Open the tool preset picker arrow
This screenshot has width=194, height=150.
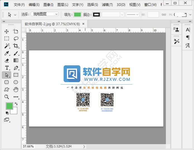coord(15,15)
